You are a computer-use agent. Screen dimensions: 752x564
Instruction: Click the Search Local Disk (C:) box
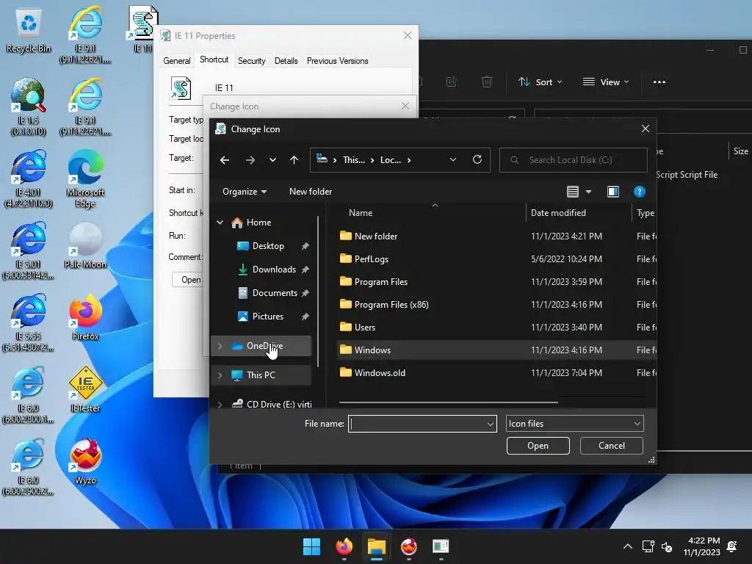point(573,159)
